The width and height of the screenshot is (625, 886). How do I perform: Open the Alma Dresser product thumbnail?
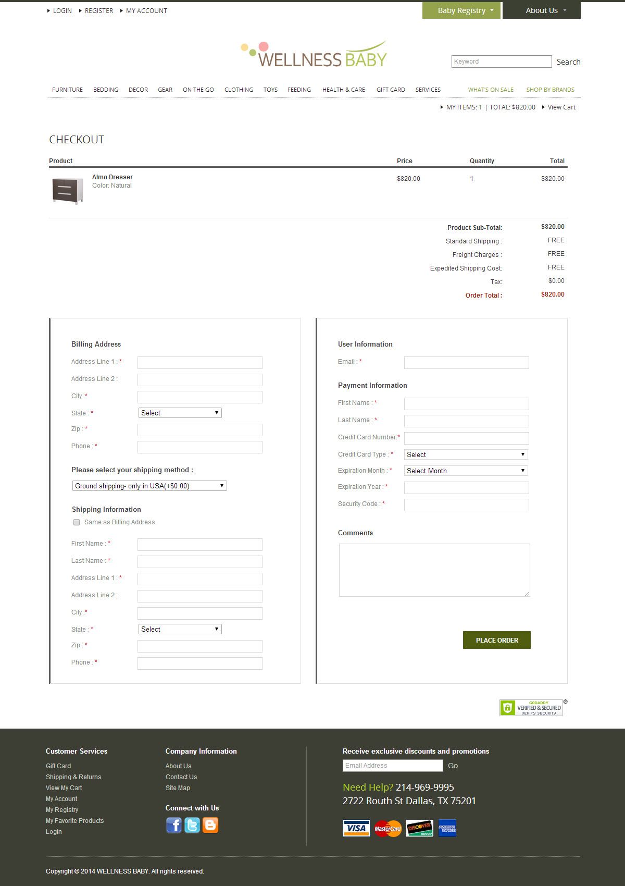coord(68,191)
